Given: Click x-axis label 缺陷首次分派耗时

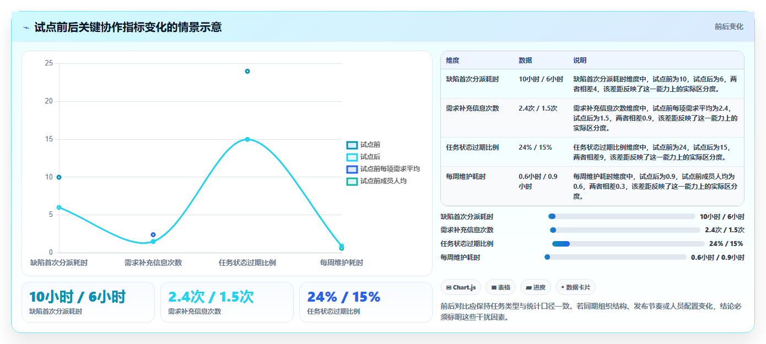Looking at the screenshot, I should [59, 263].
